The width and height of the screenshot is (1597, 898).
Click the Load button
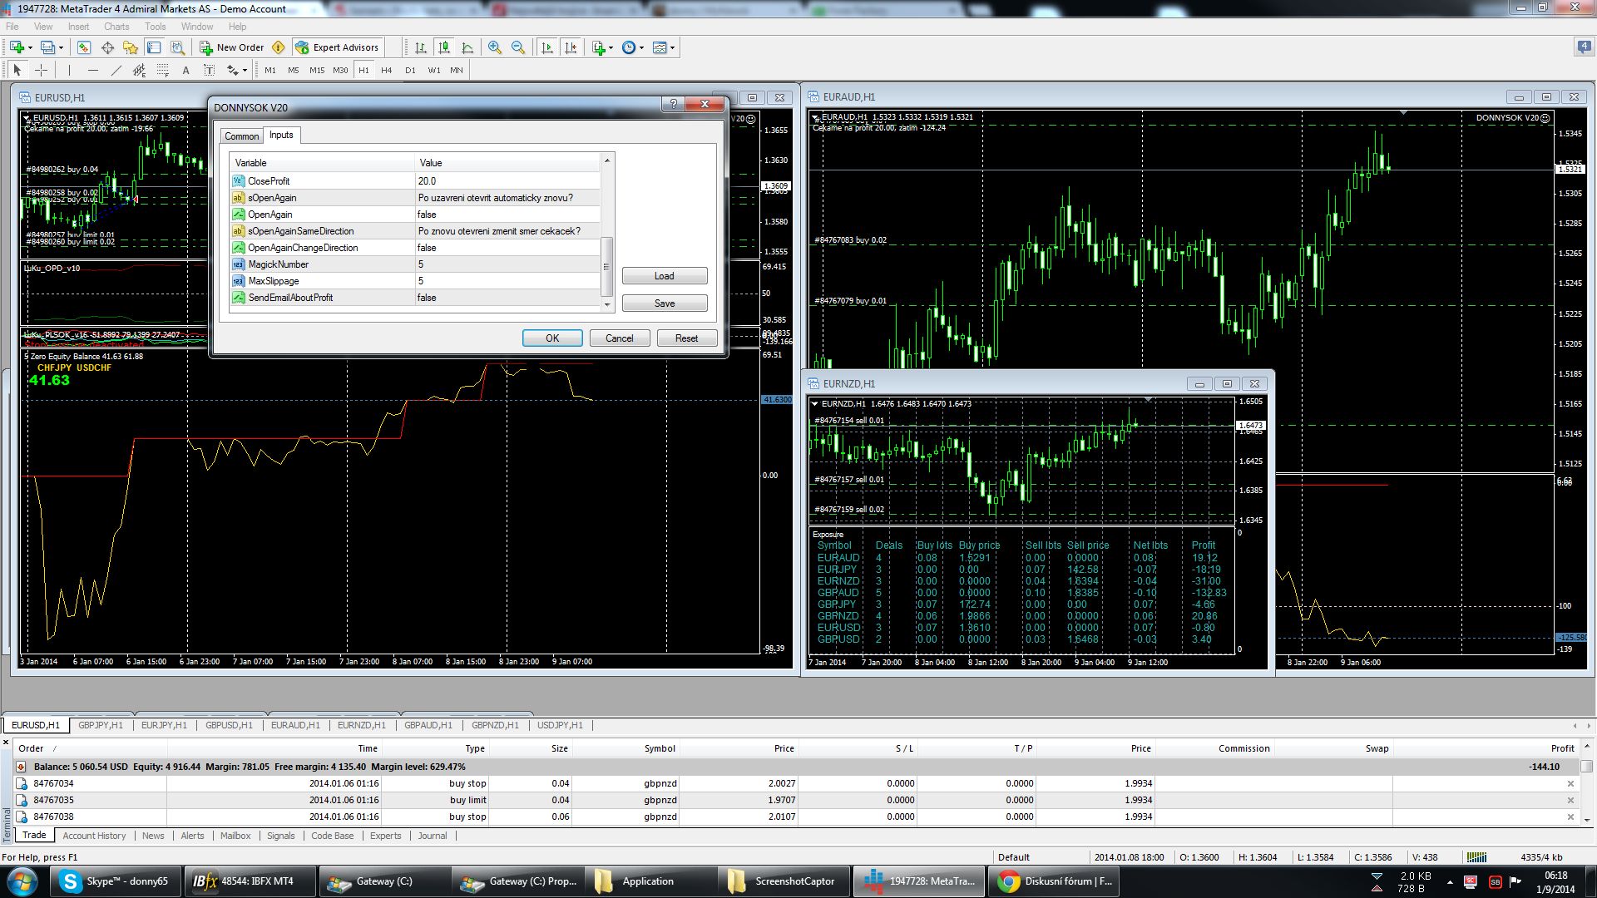[x=665, y=276]
